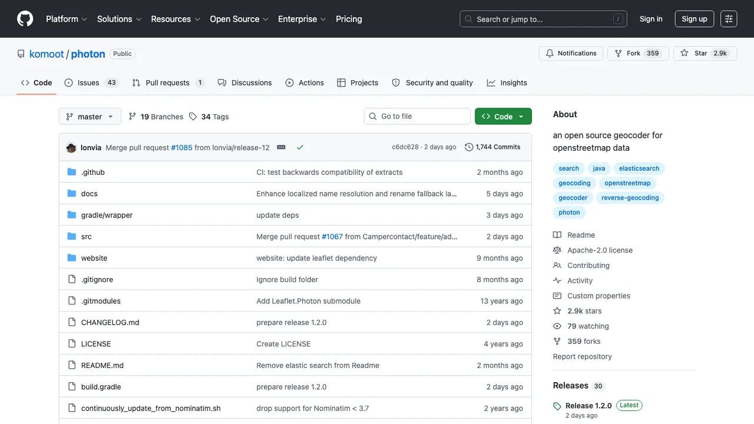The width and height of the screenshot is (754, 424).
Task: Click the Readme book icon
Action: 557,235
